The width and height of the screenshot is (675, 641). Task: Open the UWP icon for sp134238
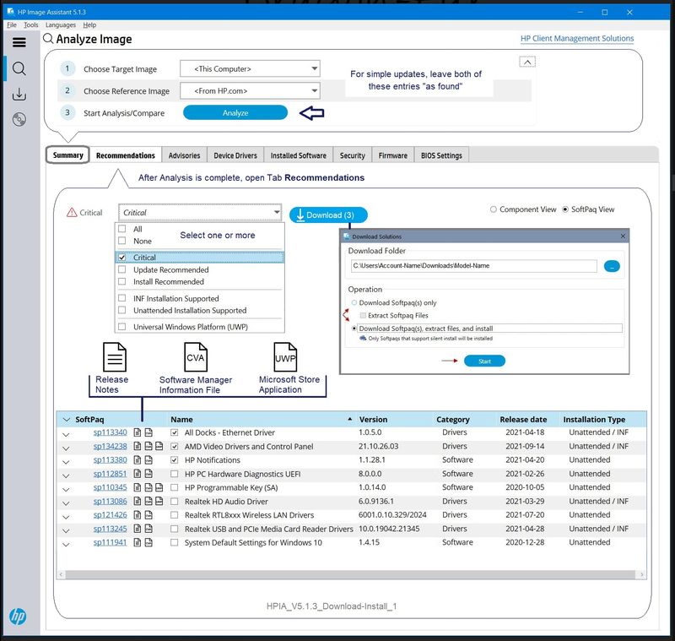click(159, 446)
